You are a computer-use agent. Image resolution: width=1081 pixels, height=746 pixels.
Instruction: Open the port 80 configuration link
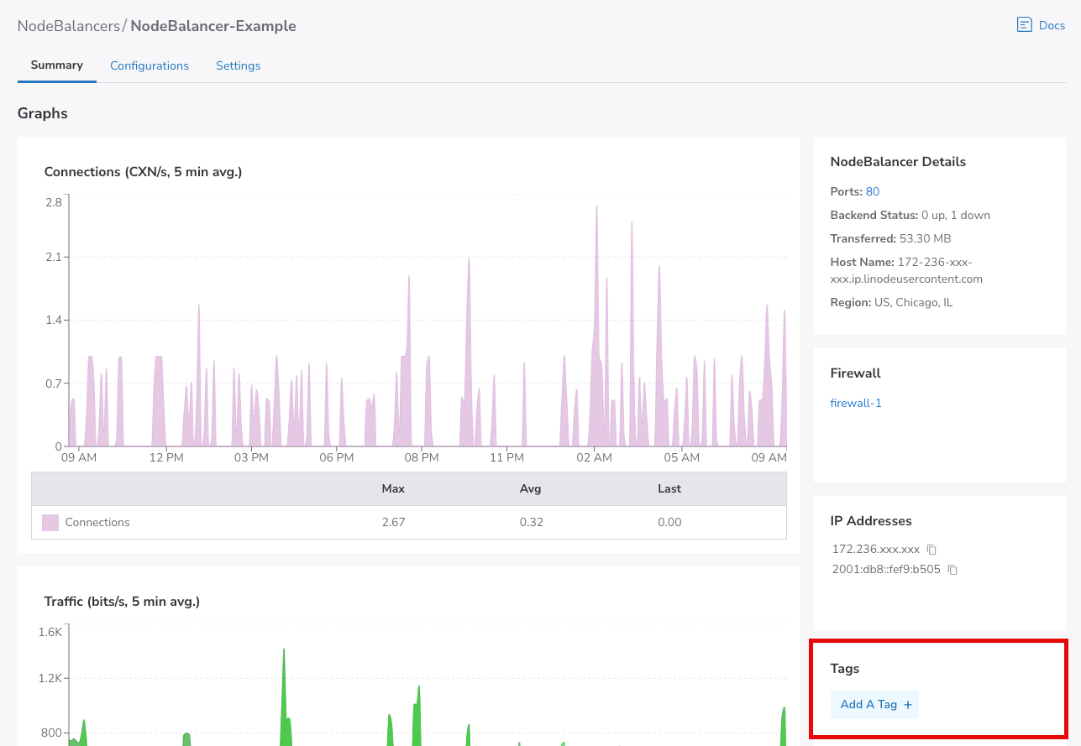pyautogui.click(x=872, y=192)
